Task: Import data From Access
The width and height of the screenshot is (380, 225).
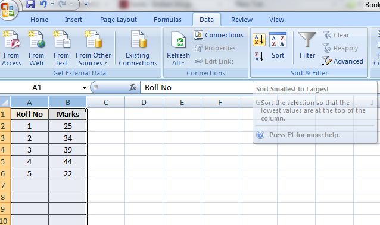Action: coord(11,48)
